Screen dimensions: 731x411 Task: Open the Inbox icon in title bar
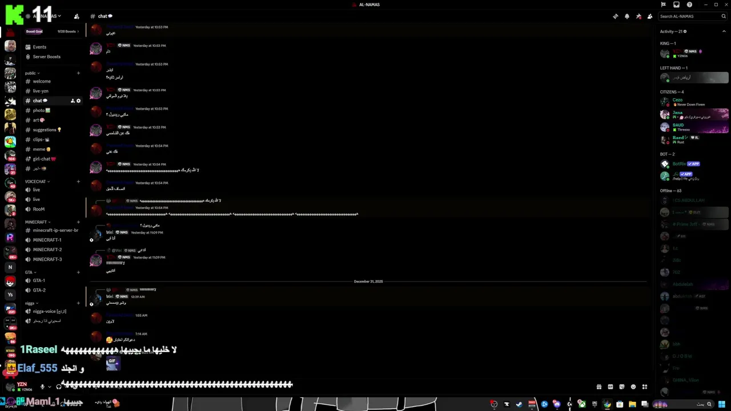point(676,5)
